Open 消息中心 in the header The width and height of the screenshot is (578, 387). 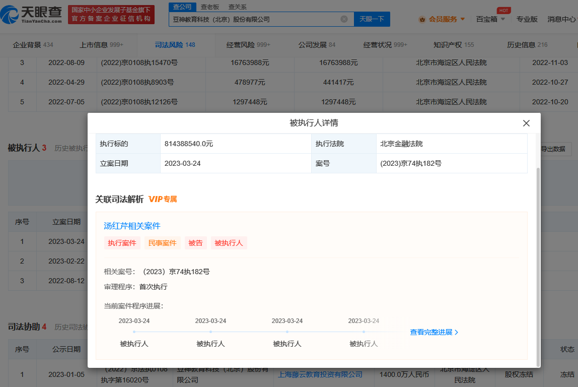(562, 19)
